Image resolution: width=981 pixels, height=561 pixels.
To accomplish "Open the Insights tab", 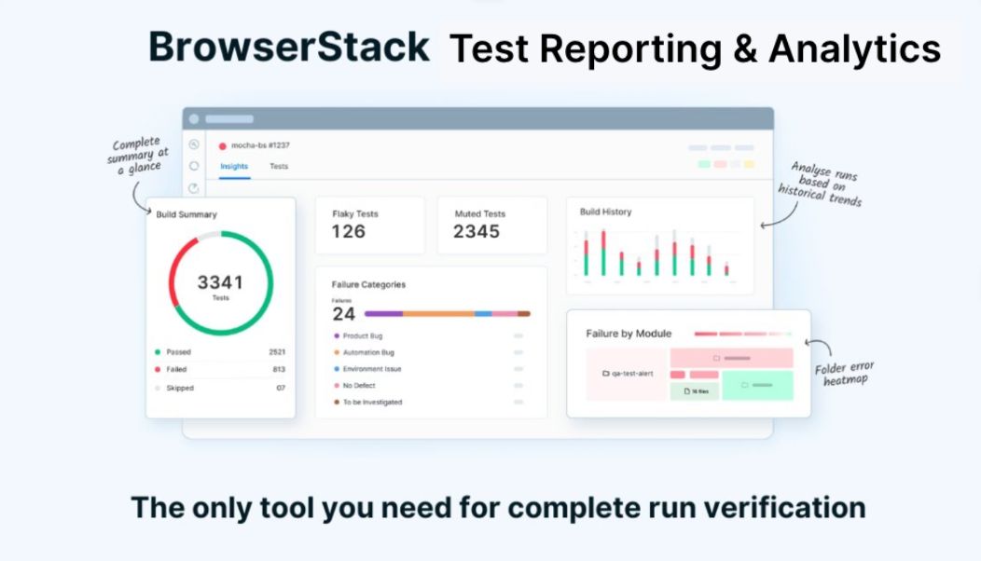I will click(x=234, y=167).
